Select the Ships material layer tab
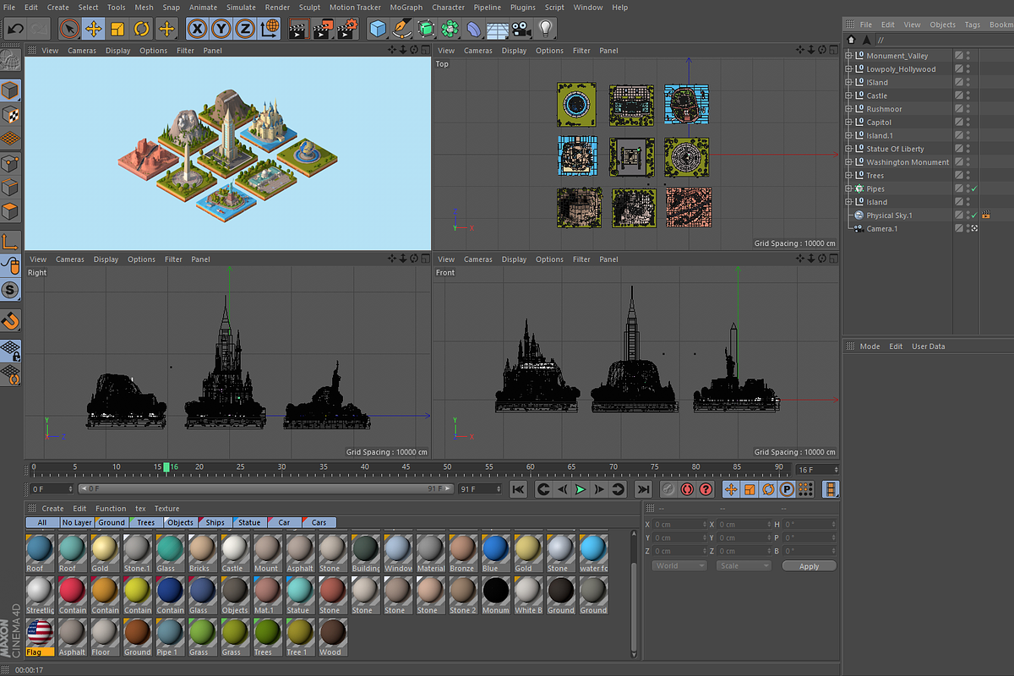The height and width of the screenshot is (676, 1014). tap(215, 522)
